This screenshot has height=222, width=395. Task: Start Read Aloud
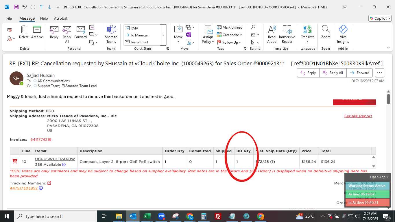point(272,34)
